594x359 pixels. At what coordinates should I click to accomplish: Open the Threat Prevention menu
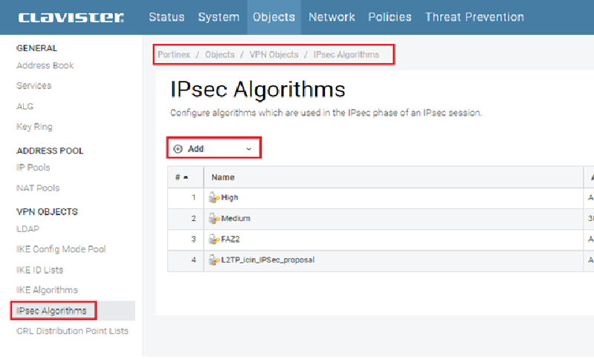474,17
